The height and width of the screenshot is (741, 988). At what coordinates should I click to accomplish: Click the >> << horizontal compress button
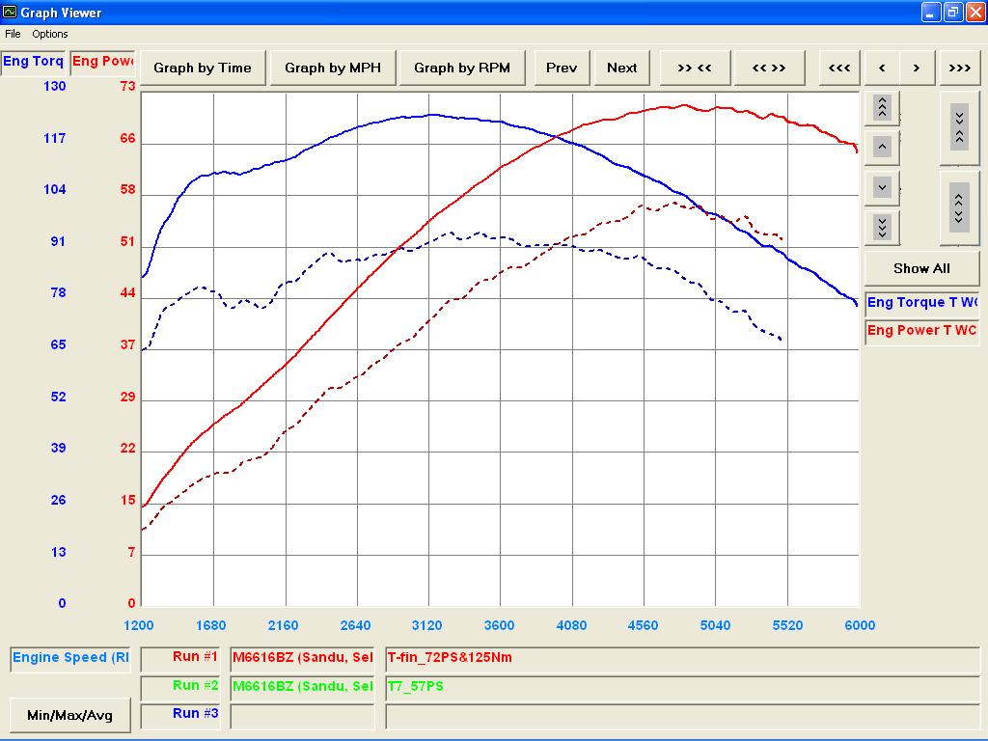pos(695,68)
